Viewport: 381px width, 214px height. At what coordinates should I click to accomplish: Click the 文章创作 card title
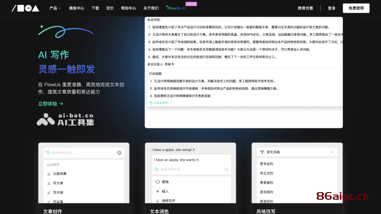(x=52, y=211)
